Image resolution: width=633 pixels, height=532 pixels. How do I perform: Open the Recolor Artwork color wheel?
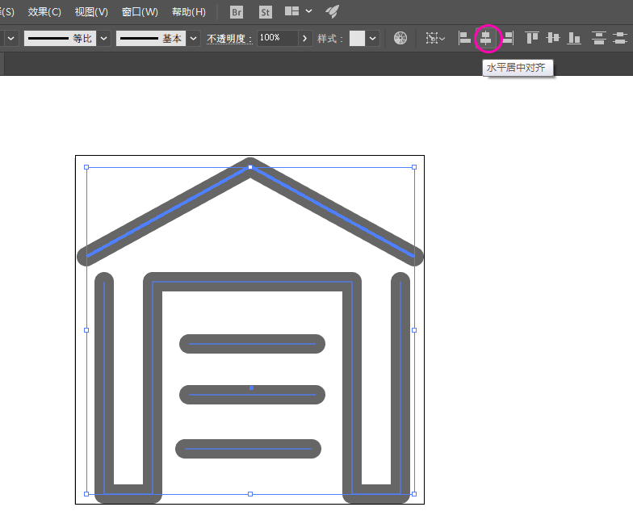click(x=400, y=38)
